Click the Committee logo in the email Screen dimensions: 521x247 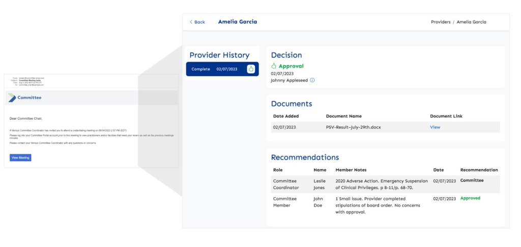click(x=13, y=98)
